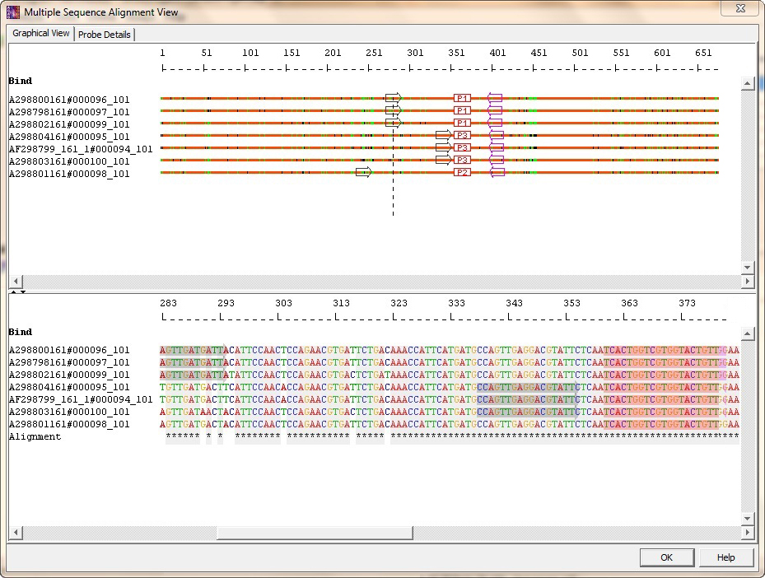
Task: Select the Graphical View tab
Action: pos(41,33)
